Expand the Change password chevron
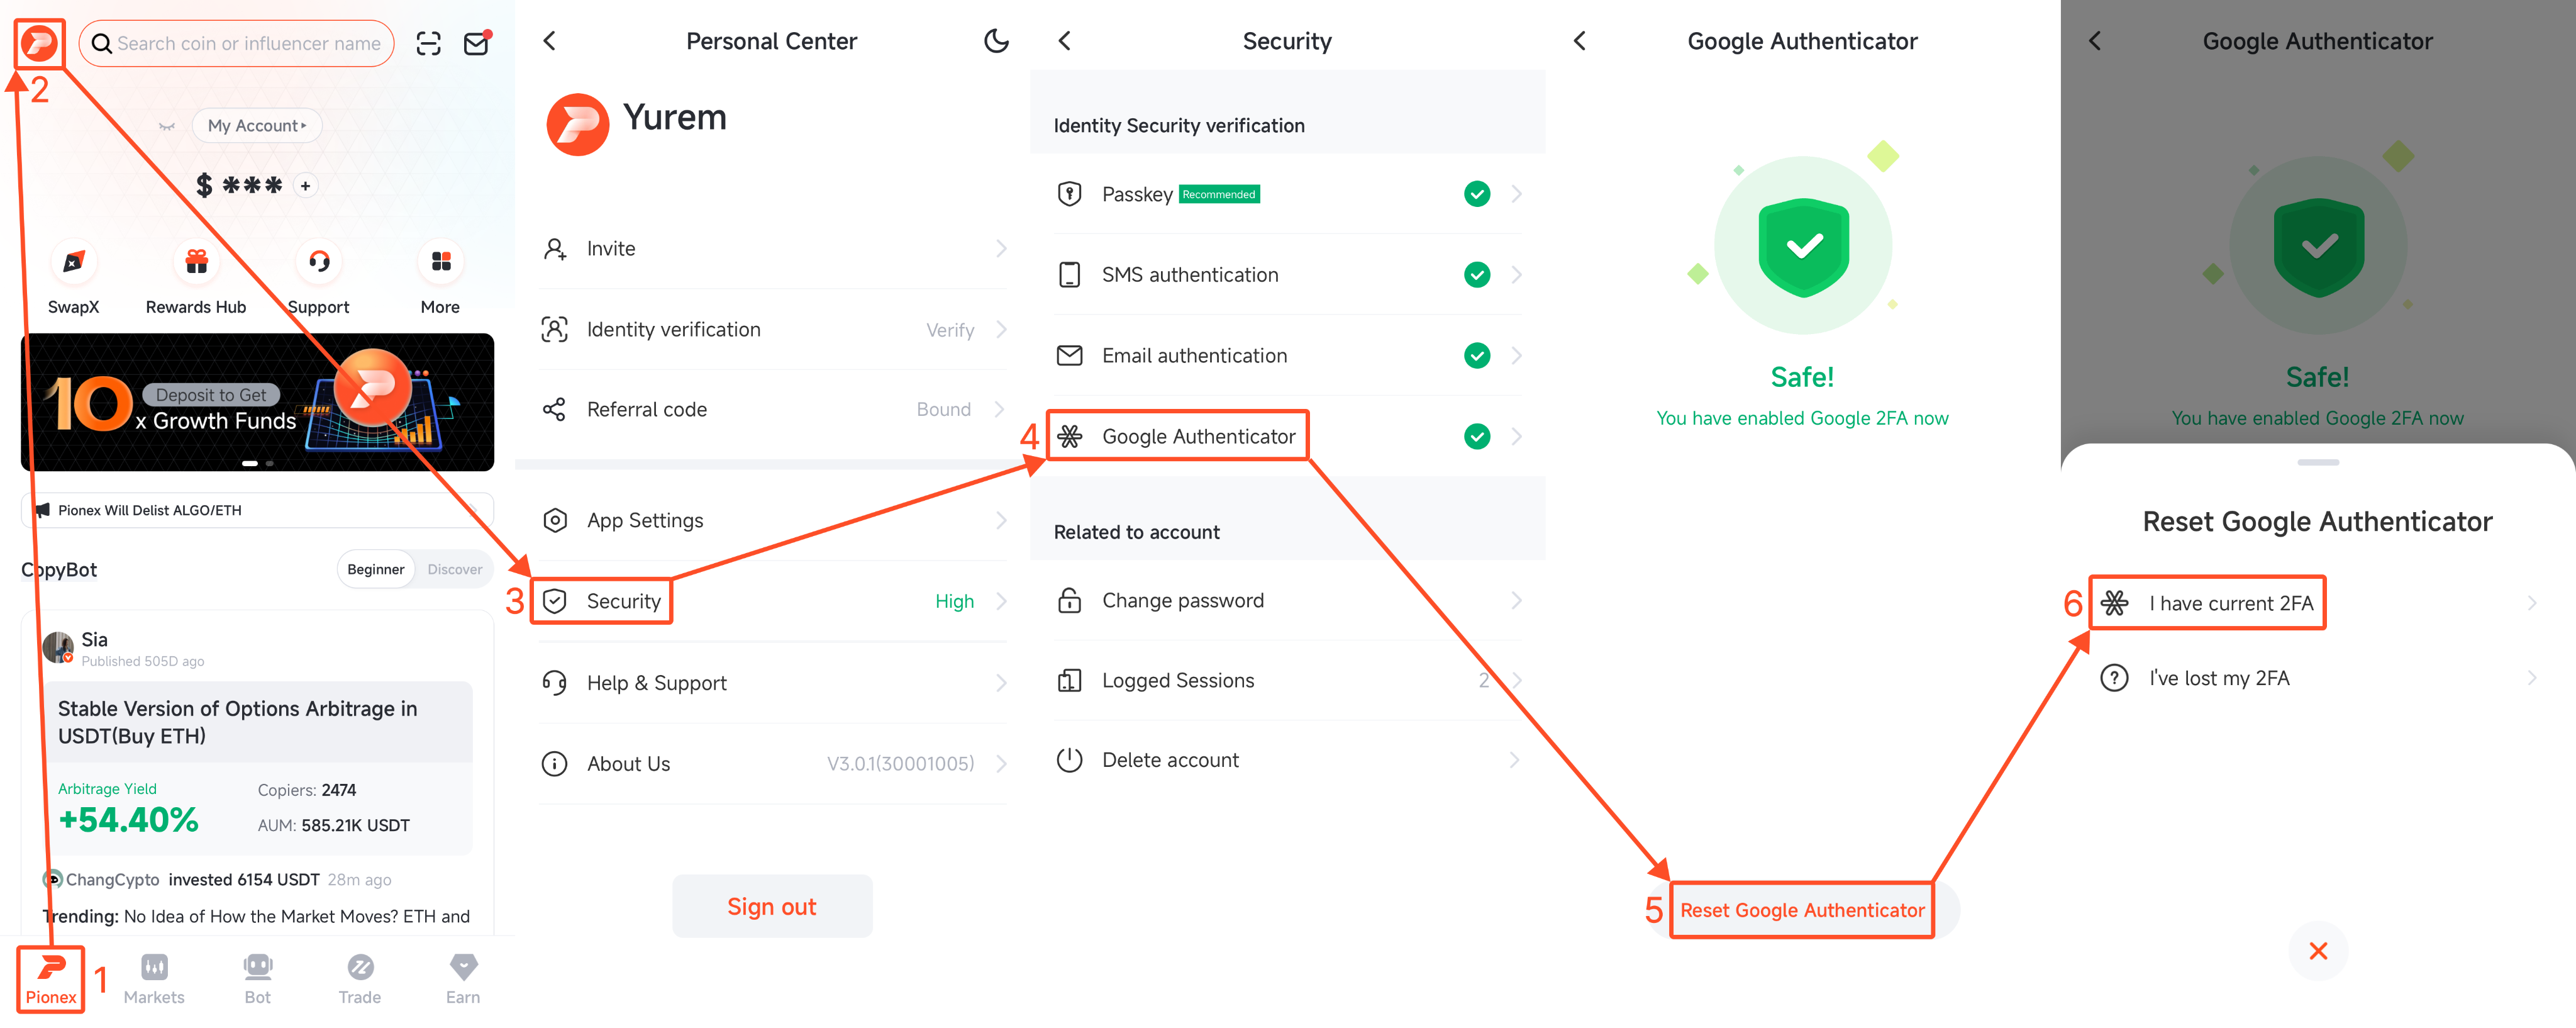 pos(1516,600)
